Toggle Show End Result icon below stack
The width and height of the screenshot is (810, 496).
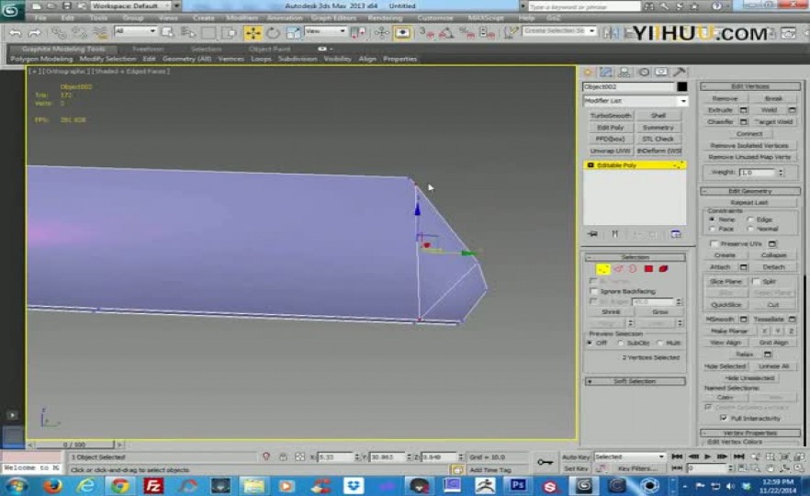(614, 234)
